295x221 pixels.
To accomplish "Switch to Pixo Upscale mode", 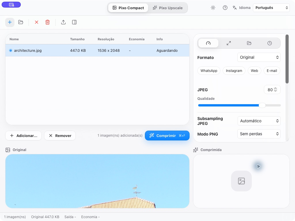I will coord(168,8).
